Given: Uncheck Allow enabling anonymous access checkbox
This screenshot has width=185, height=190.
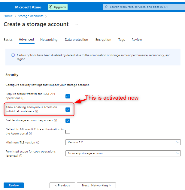Looking at the screenshot, I should 68,110.
